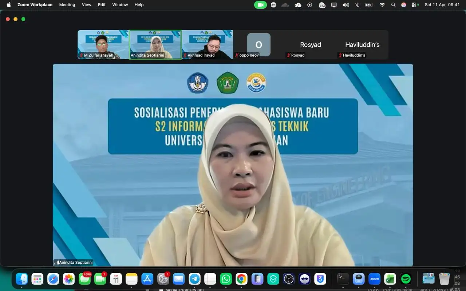Screen dimensions: 466x291
Task: Open Microsoft Excel from the dock
Action: 390,279
